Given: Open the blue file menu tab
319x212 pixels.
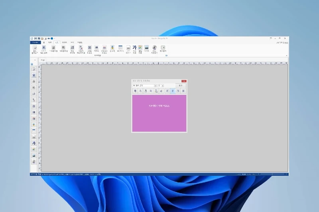Looking at the screenshot, I should click(x=35, y=42).
